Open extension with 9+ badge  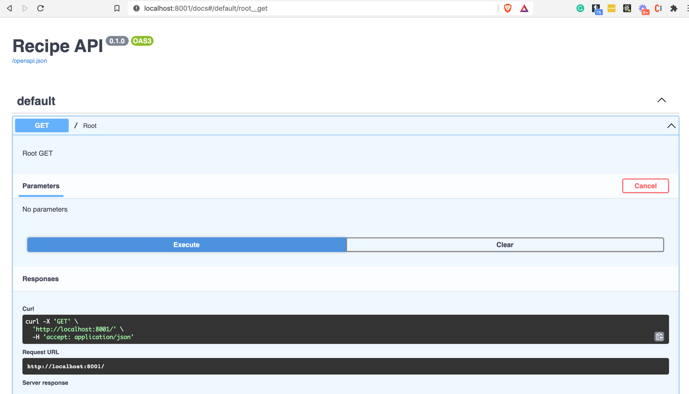tap(644, 9)
